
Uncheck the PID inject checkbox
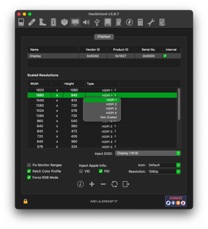[101, 171]
